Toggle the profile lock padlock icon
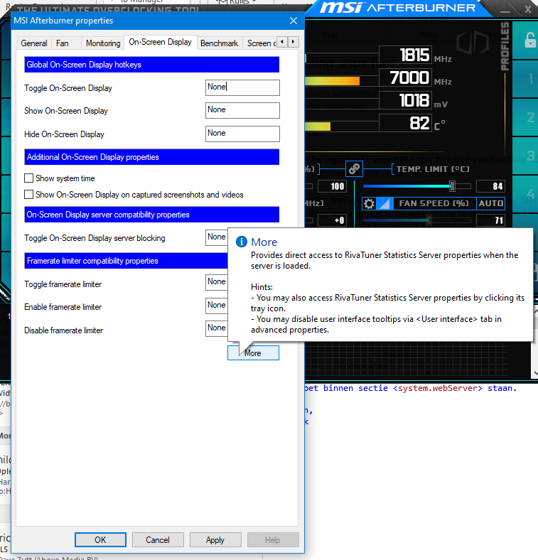The image size is (538, 560). [x=529, y=40]
